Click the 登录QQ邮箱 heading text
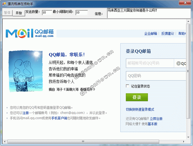 coord(138,51)
